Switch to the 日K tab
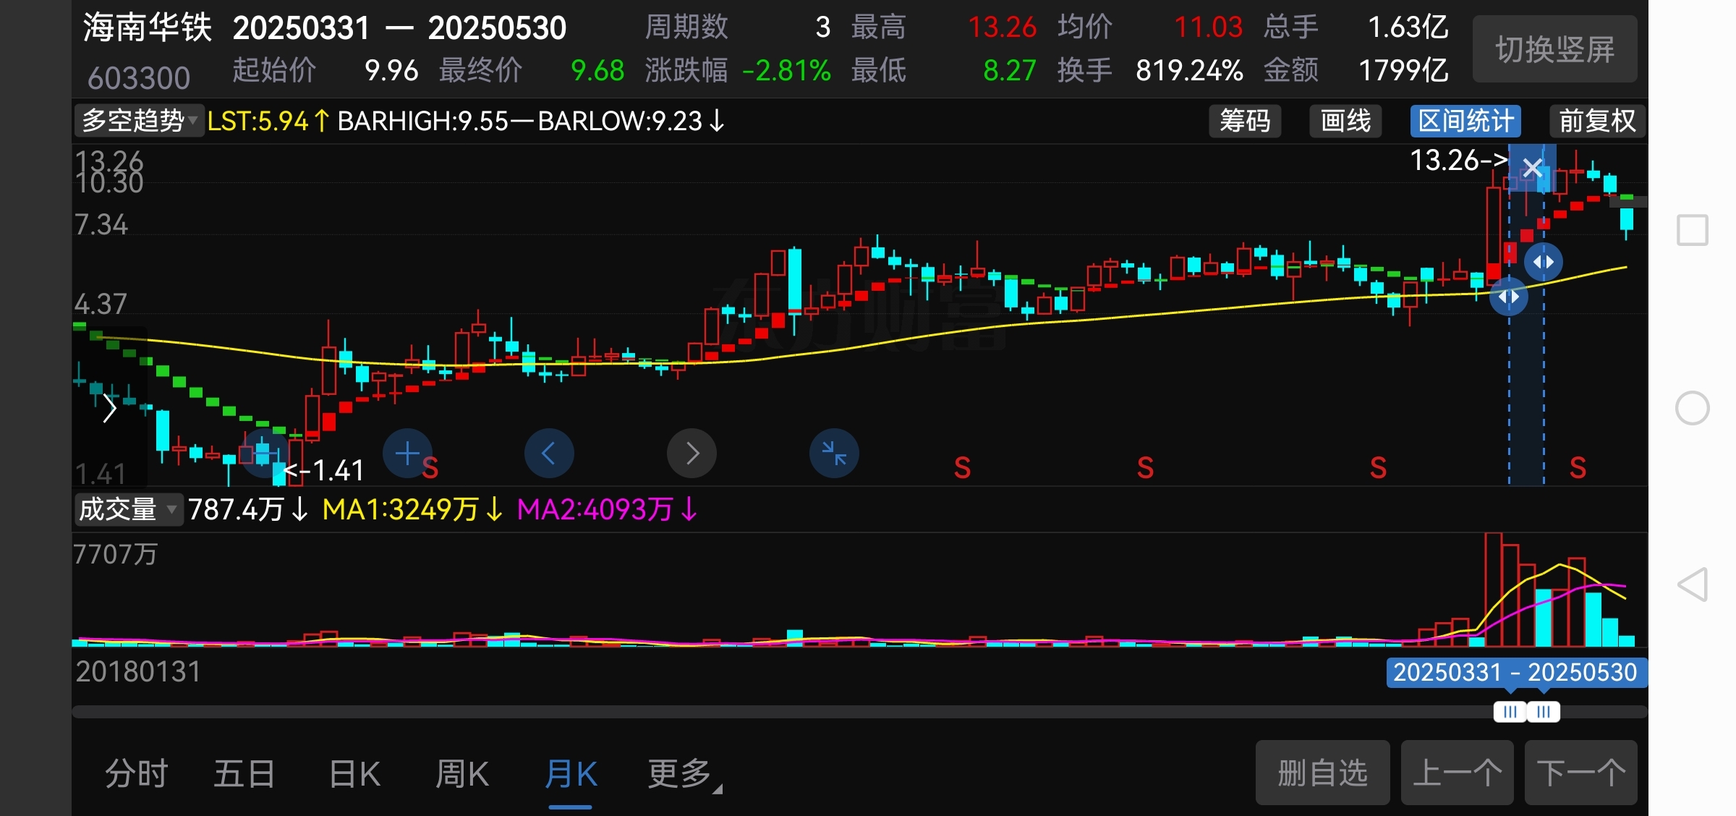This screenshot has width=1736, height=816. pyautogui.click(x=354, y=774)
